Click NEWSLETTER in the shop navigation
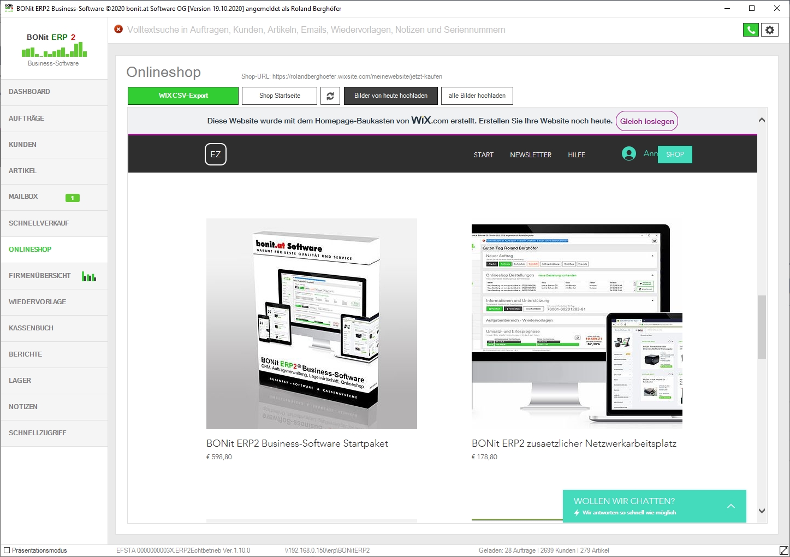Screen dimensions: 790x557 531,155
